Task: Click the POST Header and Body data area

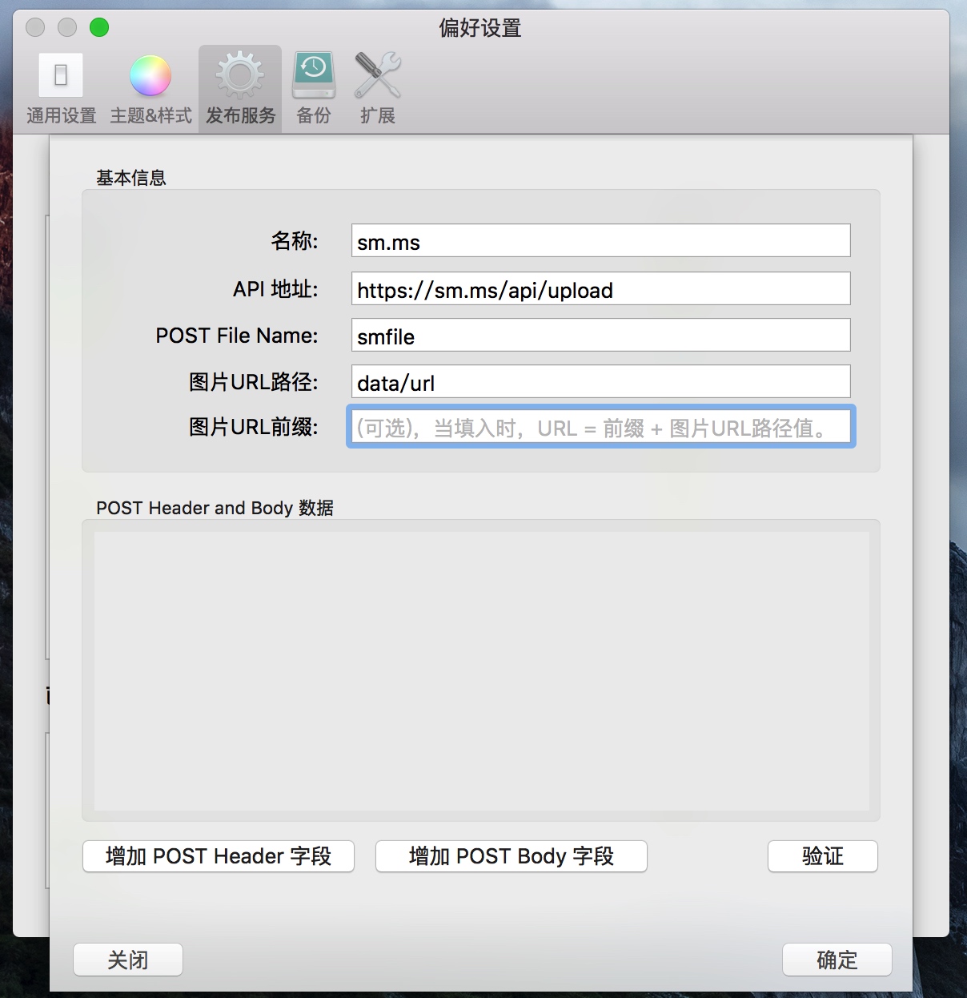Action: (482, 671)
